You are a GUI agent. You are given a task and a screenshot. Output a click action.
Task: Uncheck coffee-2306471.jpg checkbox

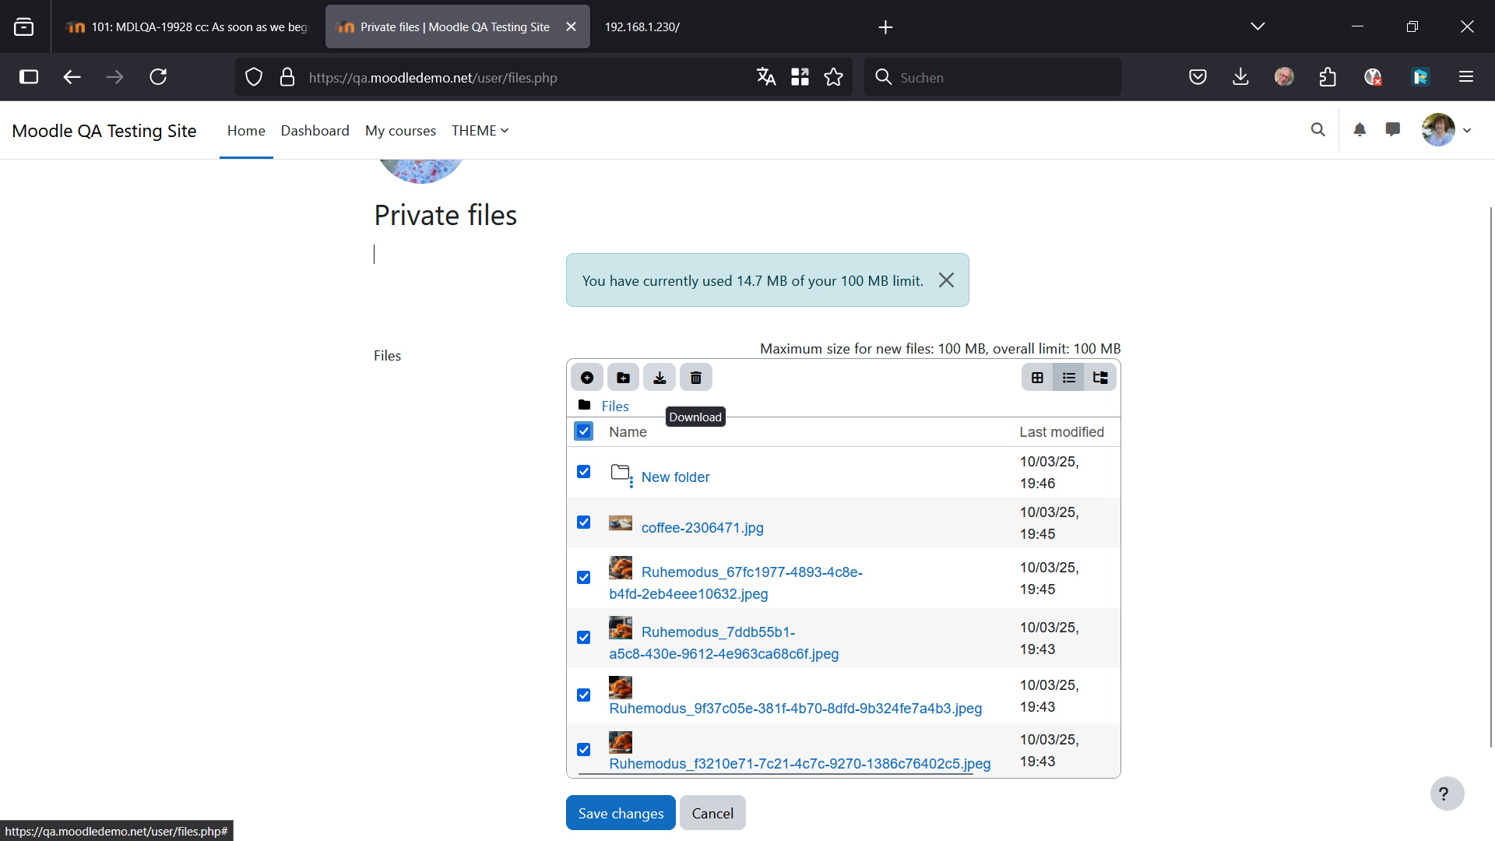[x=583, y=523]
